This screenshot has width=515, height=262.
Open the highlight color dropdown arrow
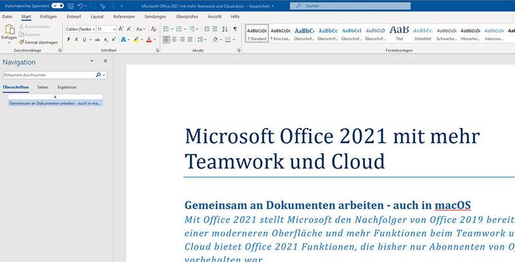point(142,39)
